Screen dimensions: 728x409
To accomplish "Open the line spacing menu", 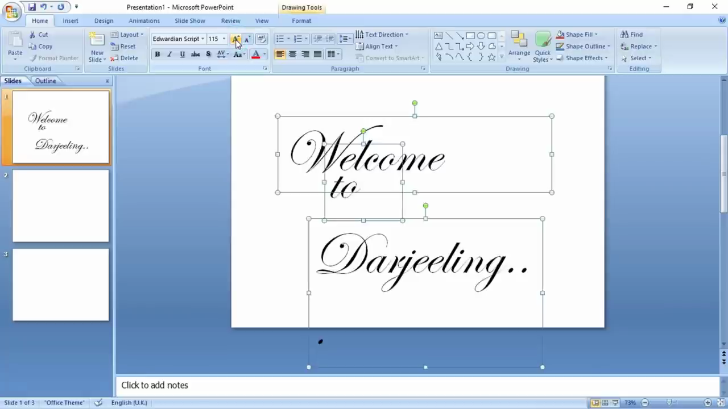I will (x=345, y=39).
